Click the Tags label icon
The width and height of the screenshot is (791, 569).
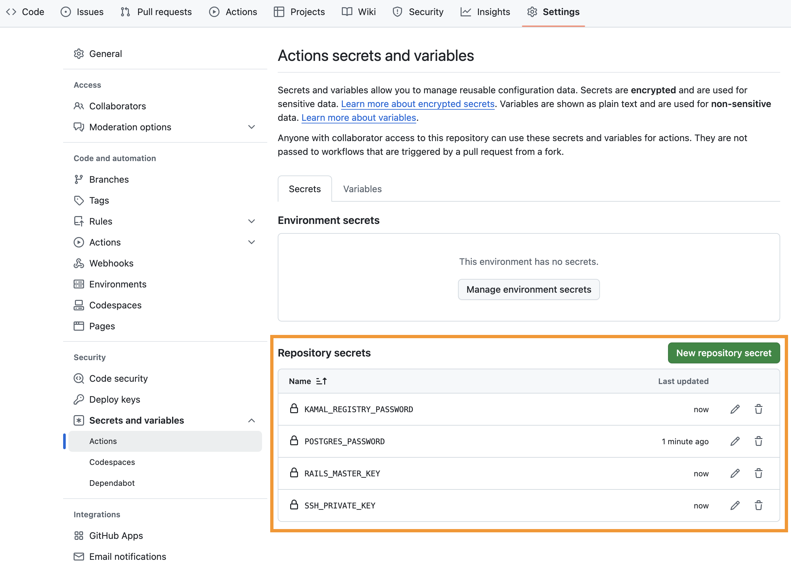79,200
